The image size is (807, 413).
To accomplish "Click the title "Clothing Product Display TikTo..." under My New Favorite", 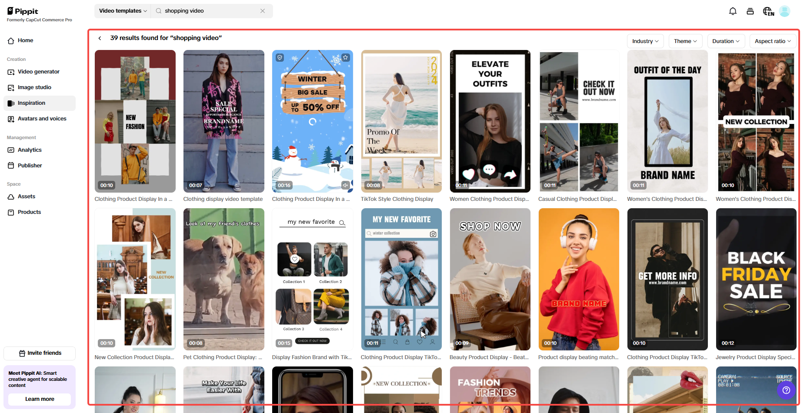I will 401,357.
